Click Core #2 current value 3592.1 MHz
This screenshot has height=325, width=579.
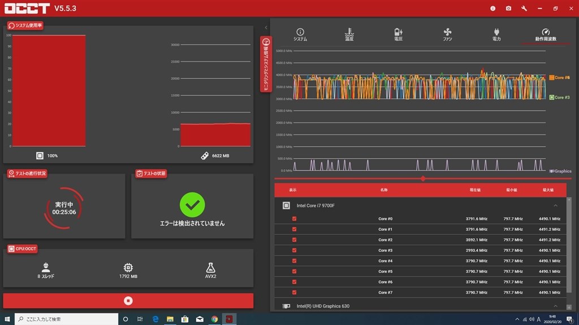point(476,239)
